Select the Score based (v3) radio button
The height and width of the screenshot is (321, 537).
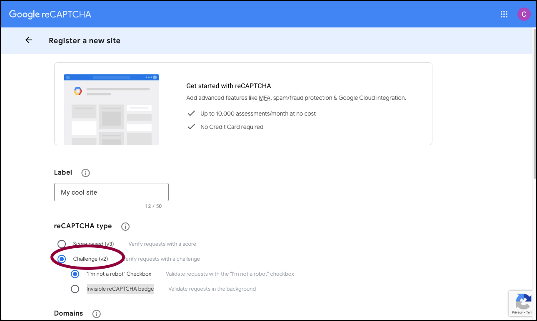pos(62,244)
